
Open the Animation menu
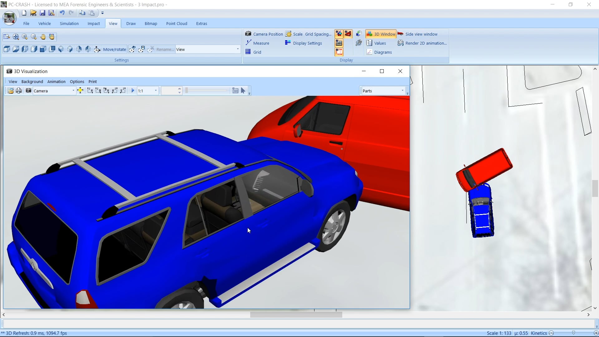pyautogui.click(x=56, y=81)
